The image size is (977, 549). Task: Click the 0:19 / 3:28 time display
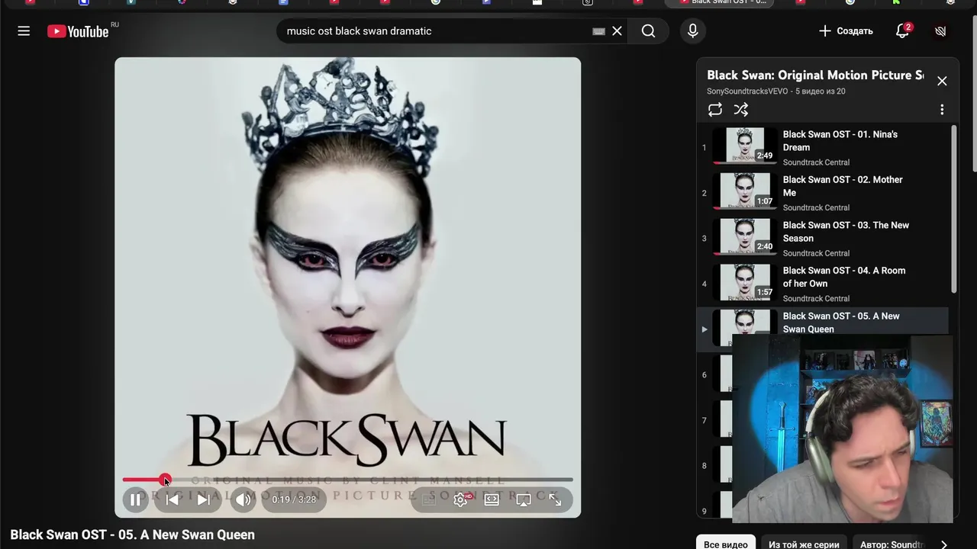point(294,499)
